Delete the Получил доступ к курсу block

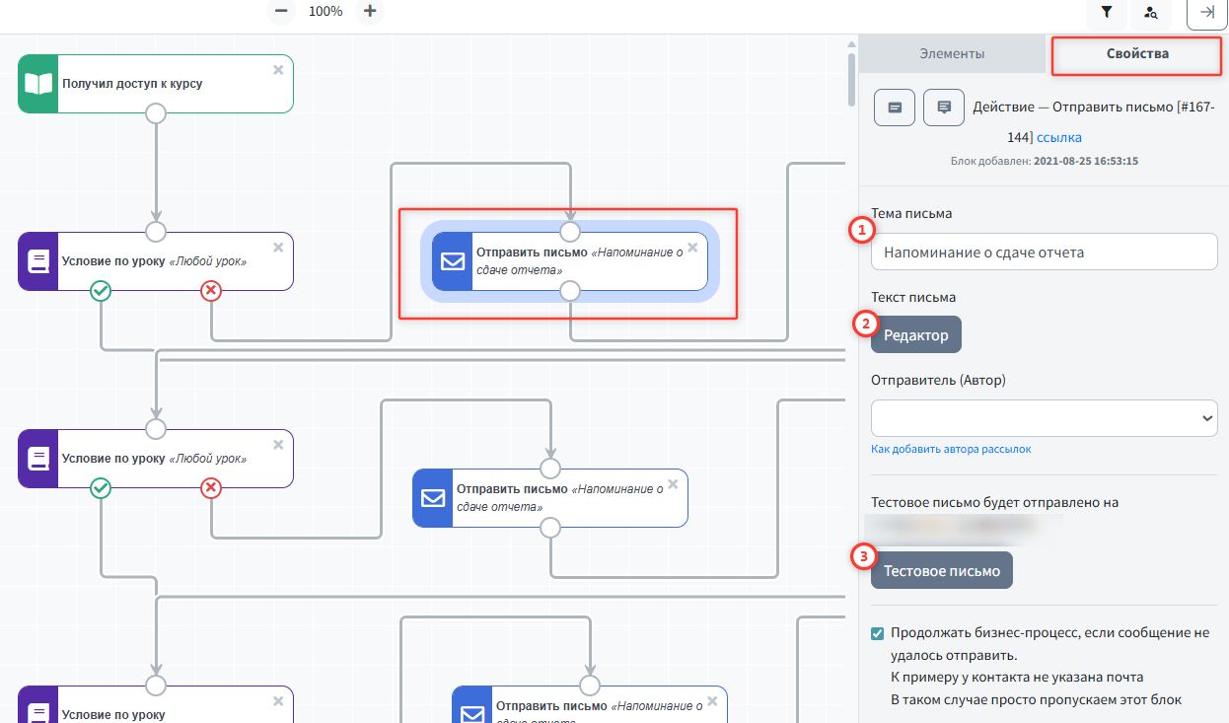[x=278, y=70]
